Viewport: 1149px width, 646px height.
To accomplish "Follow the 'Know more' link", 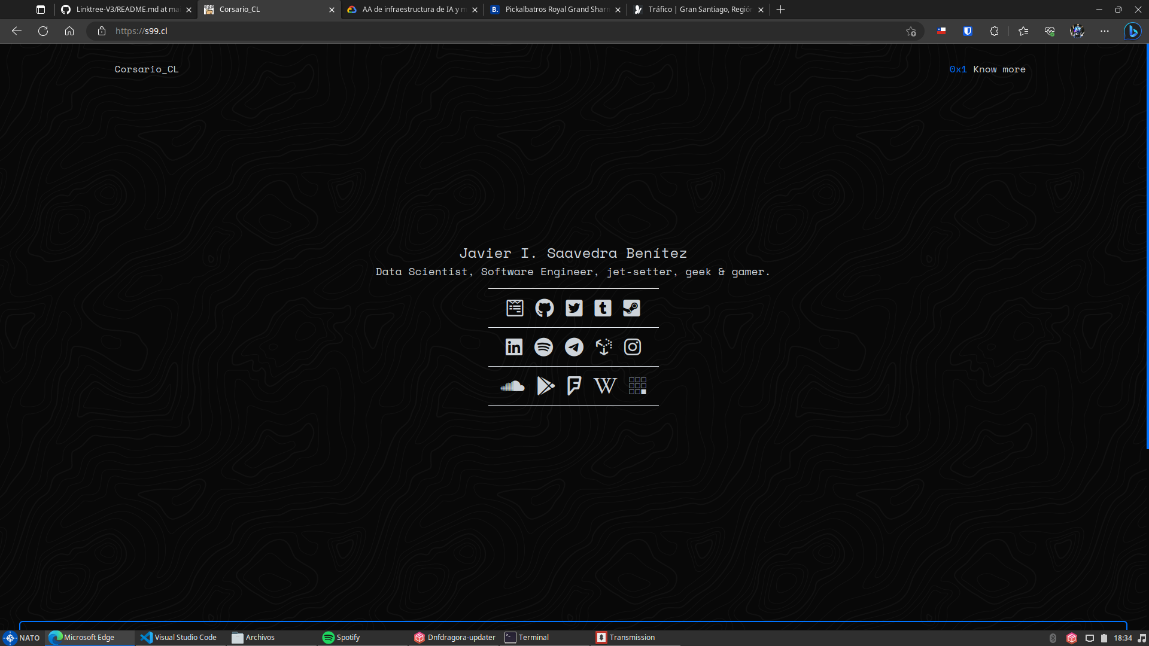I will click(999, 69).
